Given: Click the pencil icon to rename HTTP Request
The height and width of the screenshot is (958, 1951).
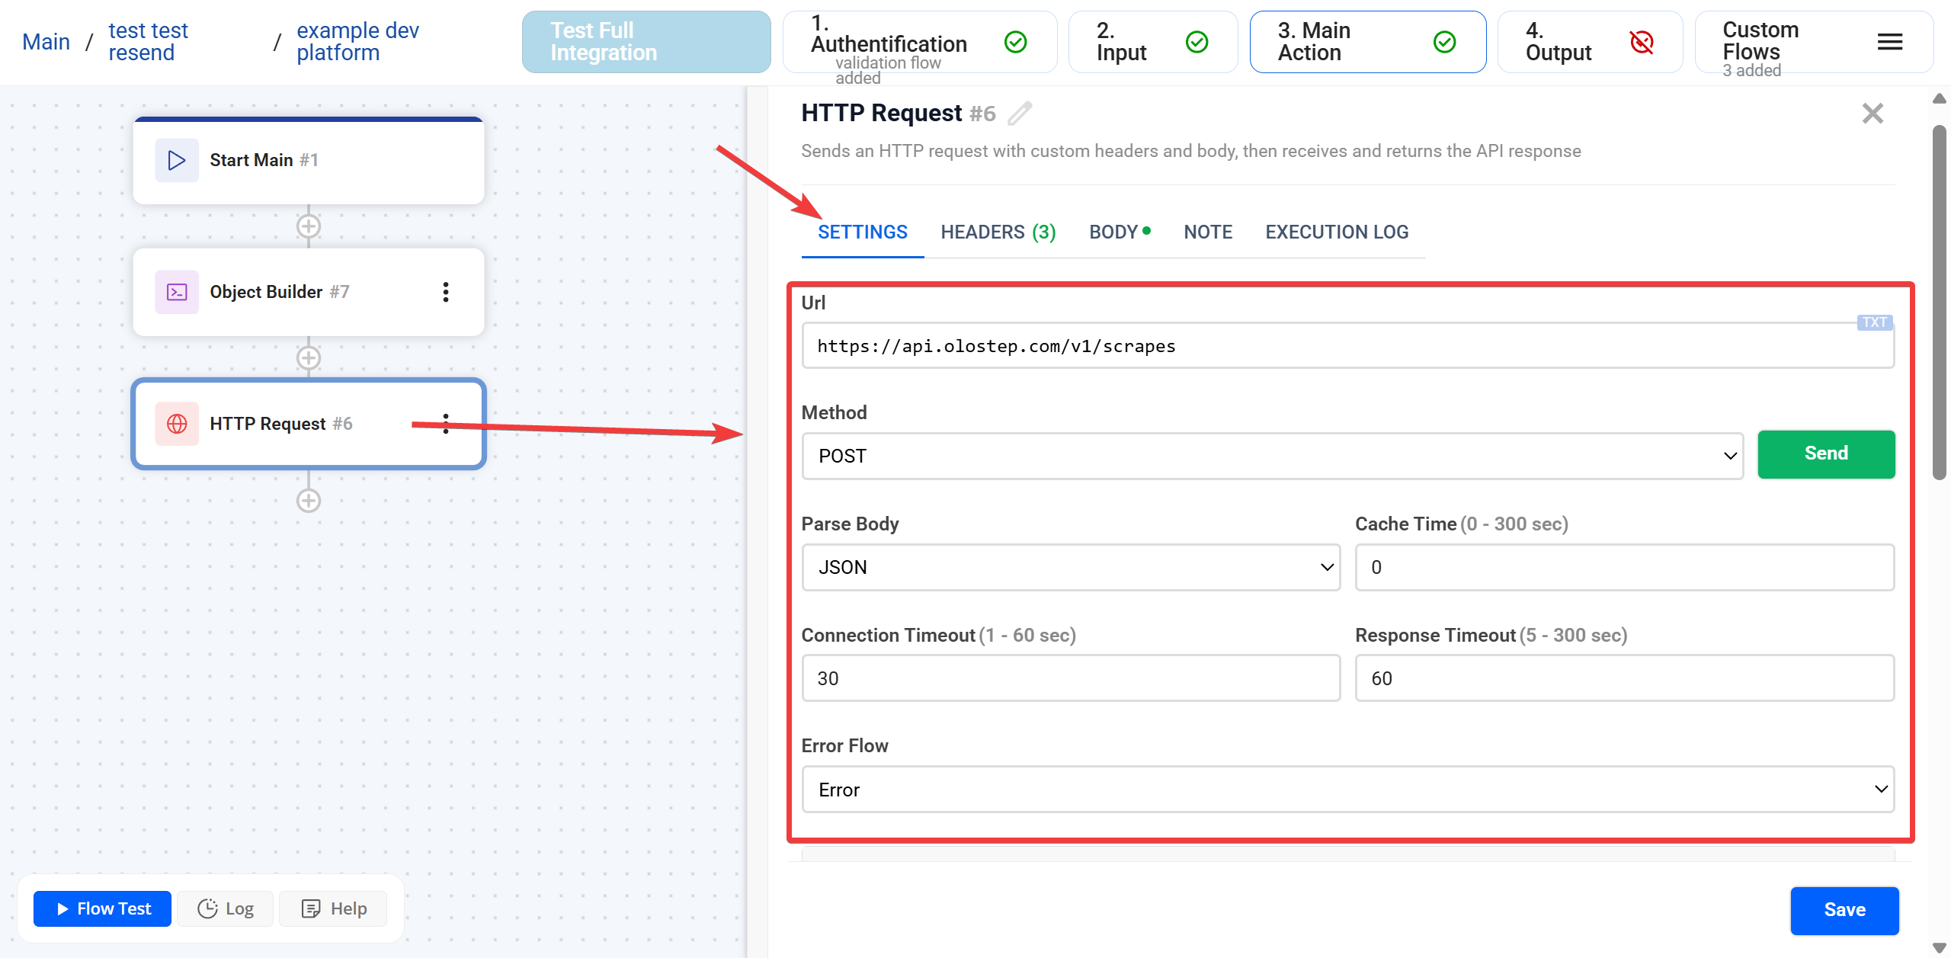Looking at the screenshot, I should point(1020,113).
